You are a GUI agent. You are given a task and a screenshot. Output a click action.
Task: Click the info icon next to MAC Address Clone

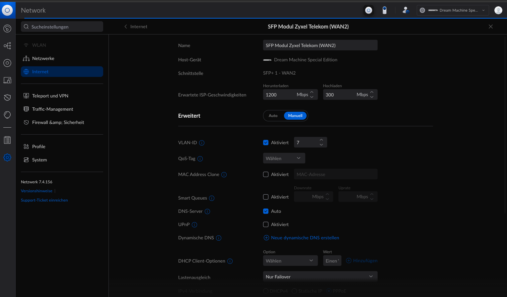pos(224,175)
